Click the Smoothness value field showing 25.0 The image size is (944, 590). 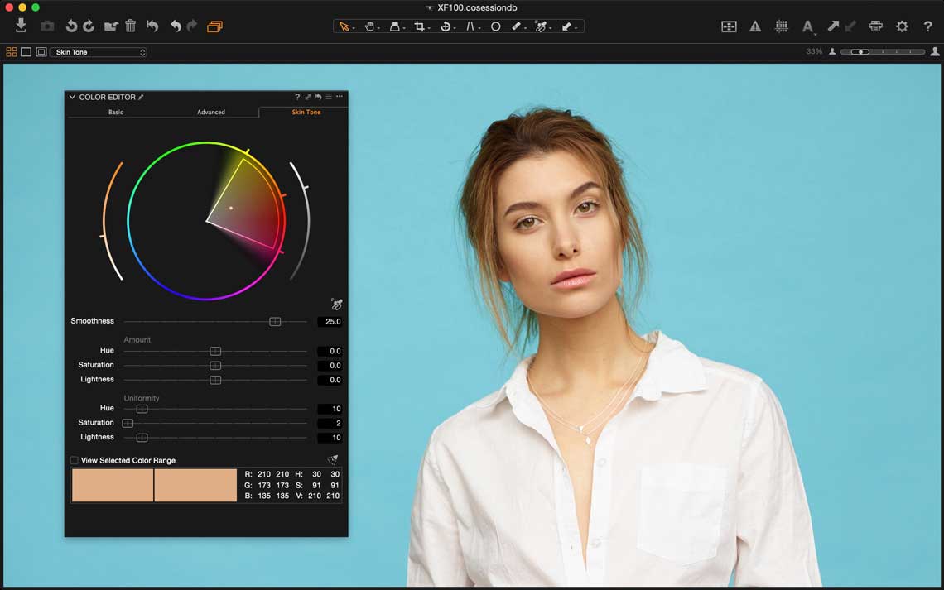point(330,321)
